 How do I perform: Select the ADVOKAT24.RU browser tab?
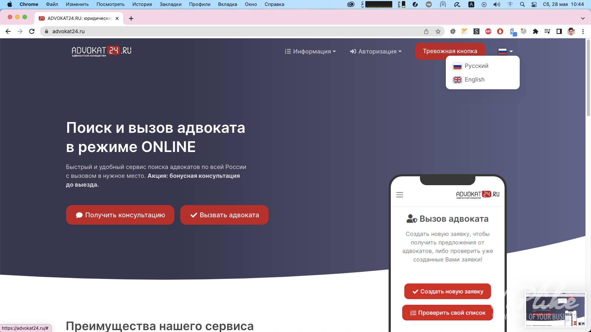79,18
